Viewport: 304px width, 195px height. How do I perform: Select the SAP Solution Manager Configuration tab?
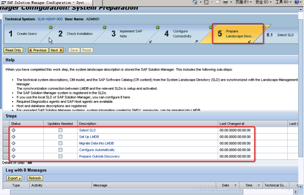point(46,3)
